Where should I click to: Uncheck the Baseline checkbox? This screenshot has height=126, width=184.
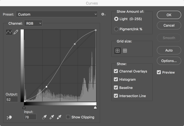(x=116, y=87)
